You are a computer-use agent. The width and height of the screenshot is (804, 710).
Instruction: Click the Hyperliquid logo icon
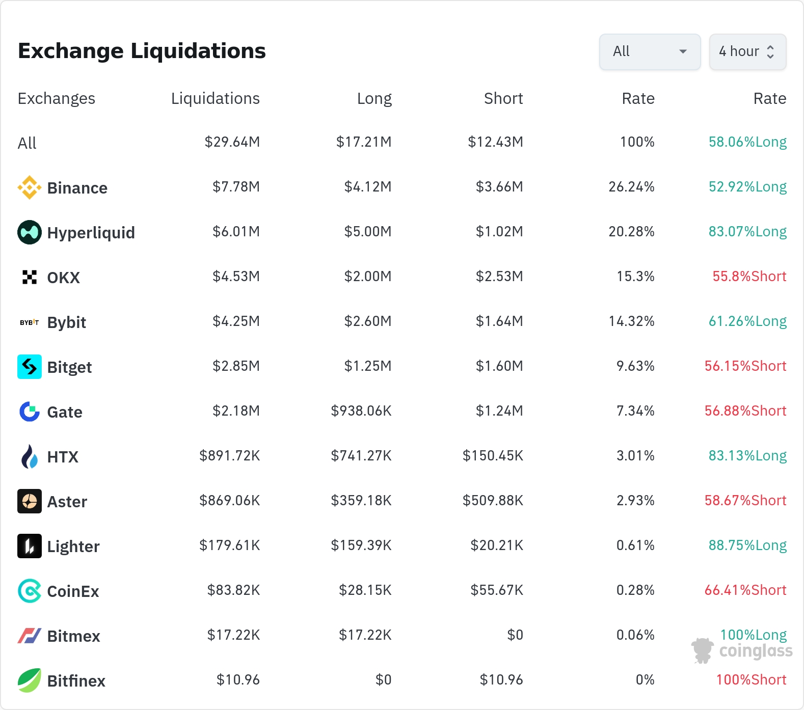pos(30,232)
